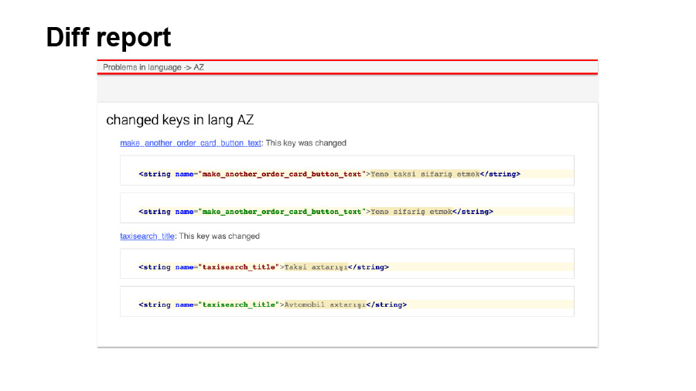Click highlighted value "Avtomobil axtarışı"
This screenshot has height=391, width=696.
pyautogui.click(x=324, y=304)
